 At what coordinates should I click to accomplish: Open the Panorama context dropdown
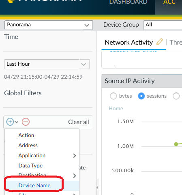click(49, 25)
